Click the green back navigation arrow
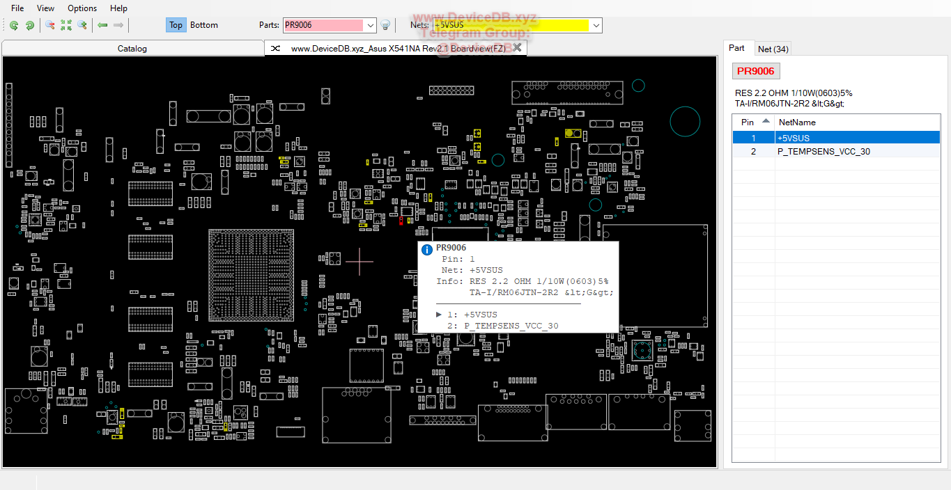The width and height of the screenshot is (951, 490). point(102,25)
